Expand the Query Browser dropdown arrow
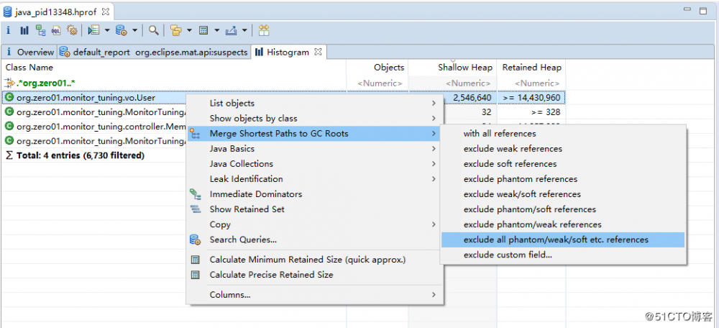719x328 pixels. 136,30
